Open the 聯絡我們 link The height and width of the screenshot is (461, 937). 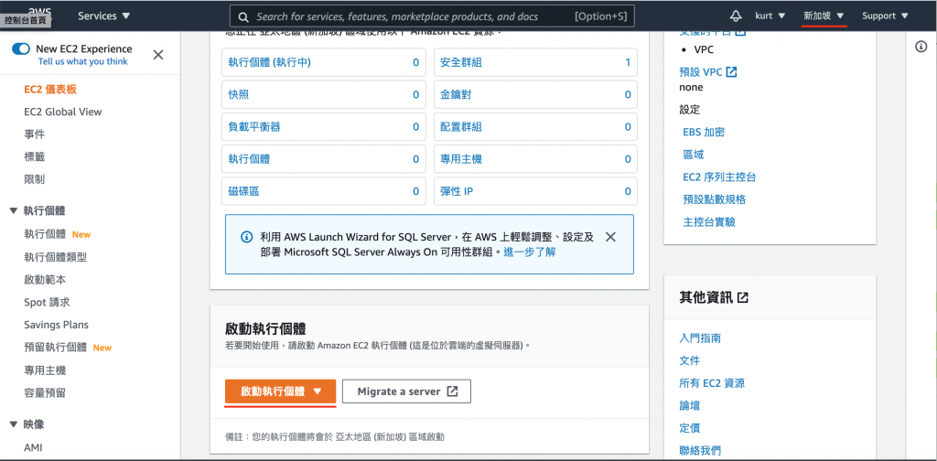coord(700,450)
